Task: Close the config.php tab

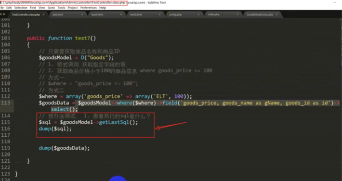Action: pos(198,14)
